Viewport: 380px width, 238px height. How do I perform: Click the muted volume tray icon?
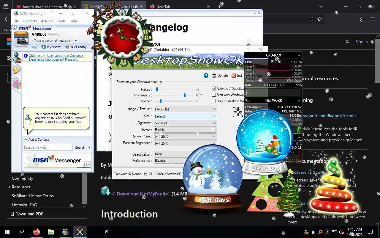341,232
